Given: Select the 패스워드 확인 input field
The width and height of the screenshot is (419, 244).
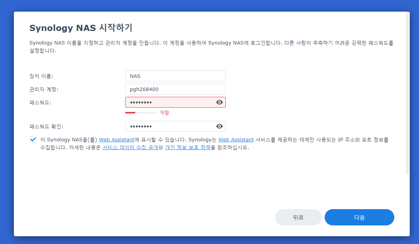Looking at the screenshot, I should (x=175, y=126).
